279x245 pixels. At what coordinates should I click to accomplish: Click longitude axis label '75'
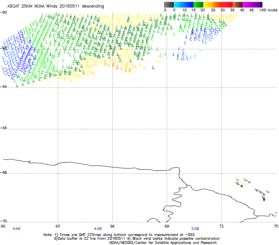coord(276,226)
